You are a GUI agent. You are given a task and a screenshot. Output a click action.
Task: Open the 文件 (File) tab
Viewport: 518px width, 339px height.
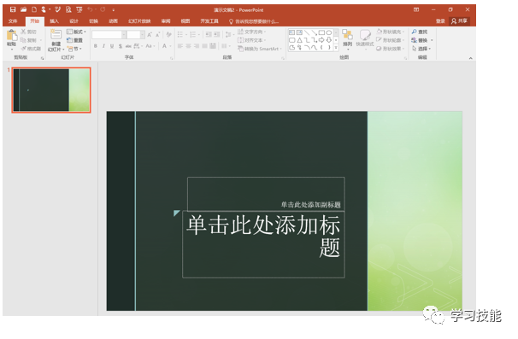tap(13, 21)
